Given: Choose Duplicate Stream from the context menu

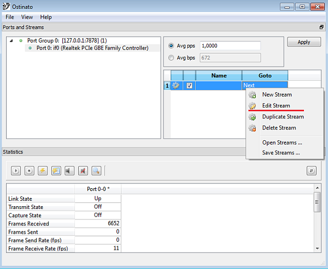Looking at the screenshot, I should point(283,117).
